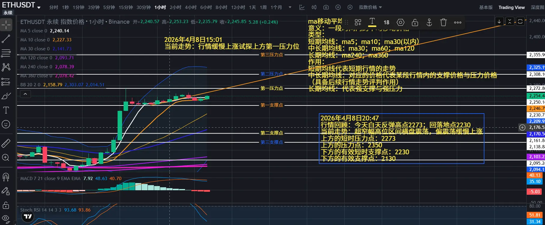
Task: Collapse the indicator legend list
Action: [25, 94]
